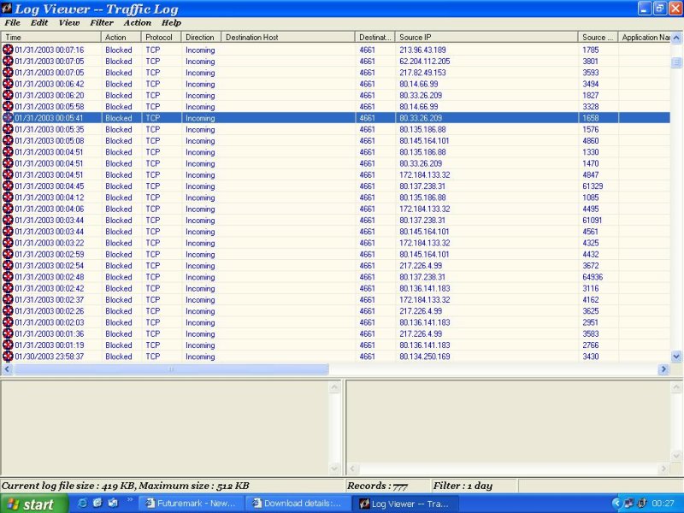Click the blocked icon for 00:01:19 entry

point(8,345)
